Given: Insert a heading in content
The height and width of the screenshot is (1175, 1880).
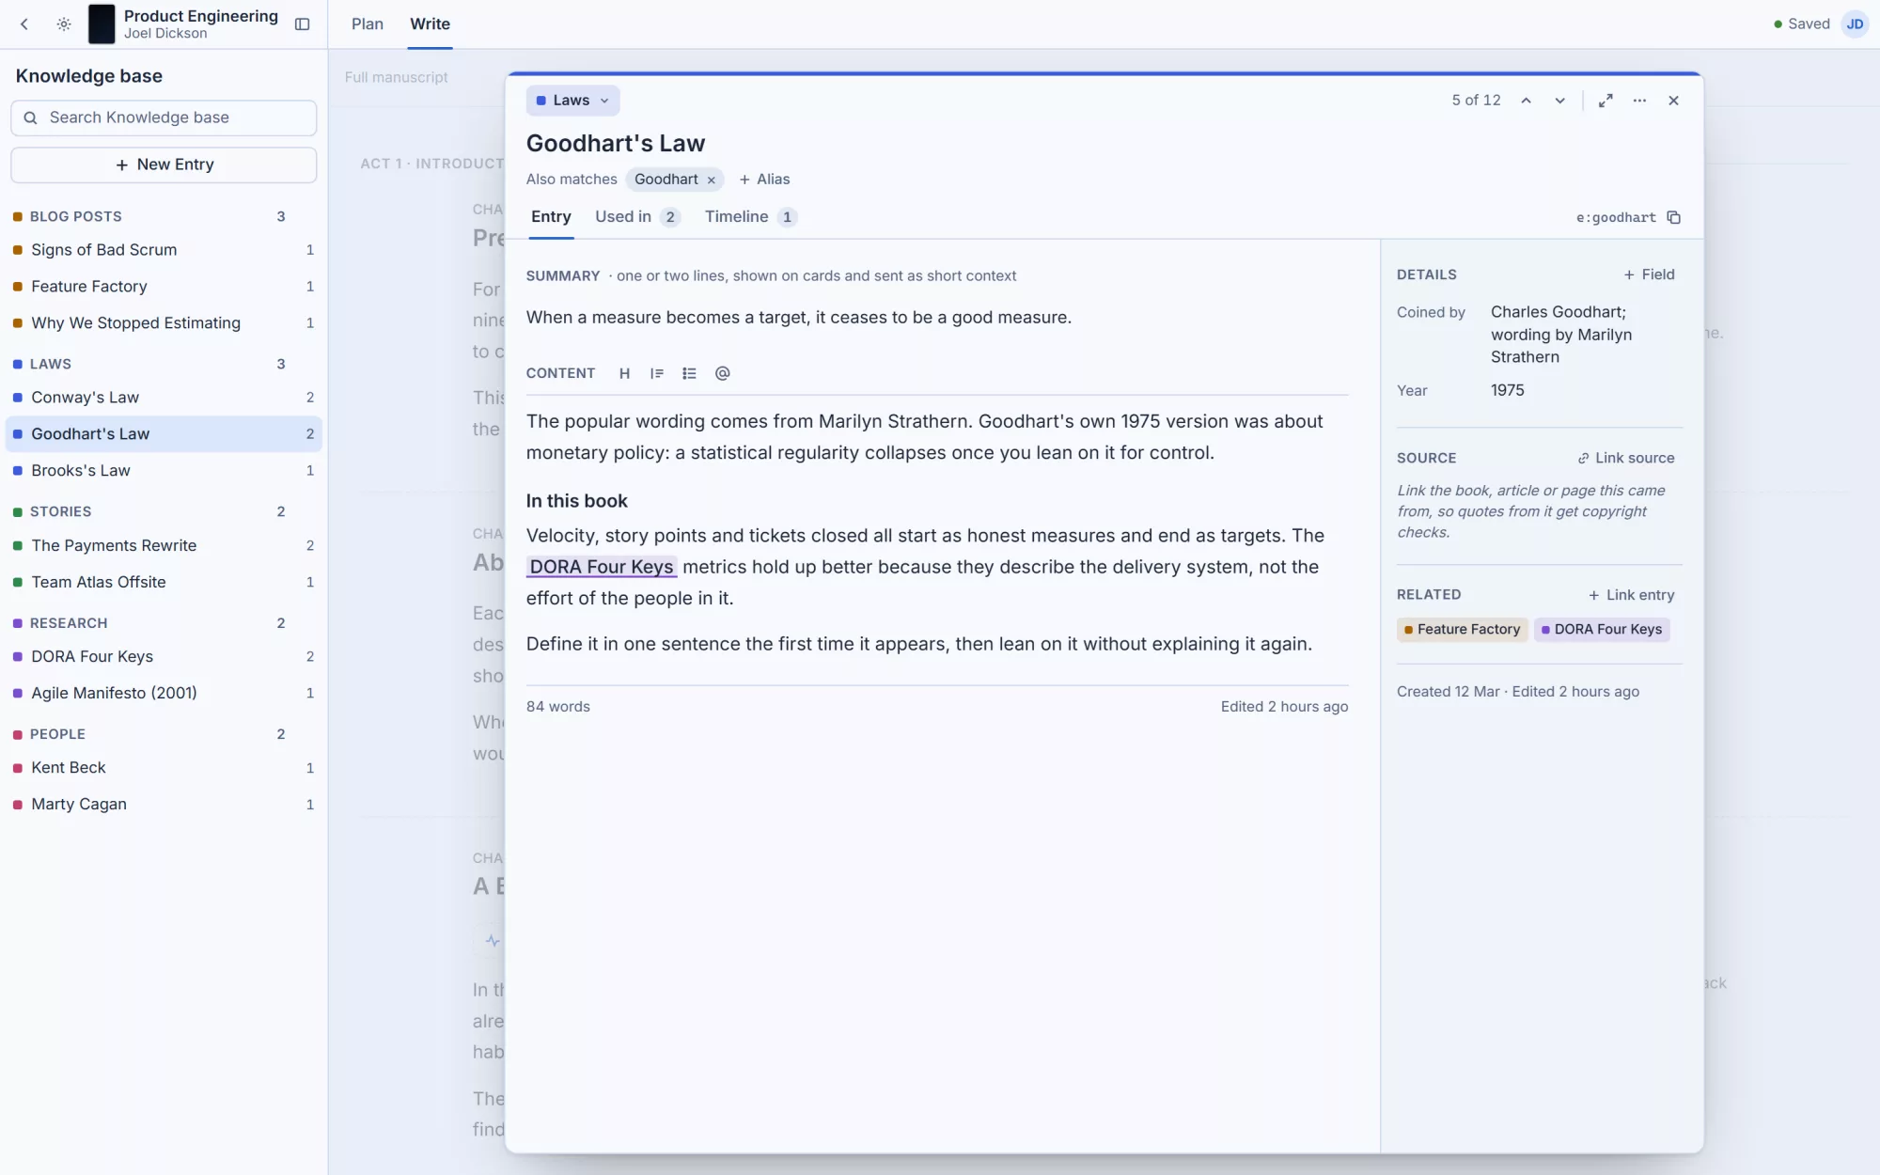Looking at the screenshot, I should [x=624, y=373].
